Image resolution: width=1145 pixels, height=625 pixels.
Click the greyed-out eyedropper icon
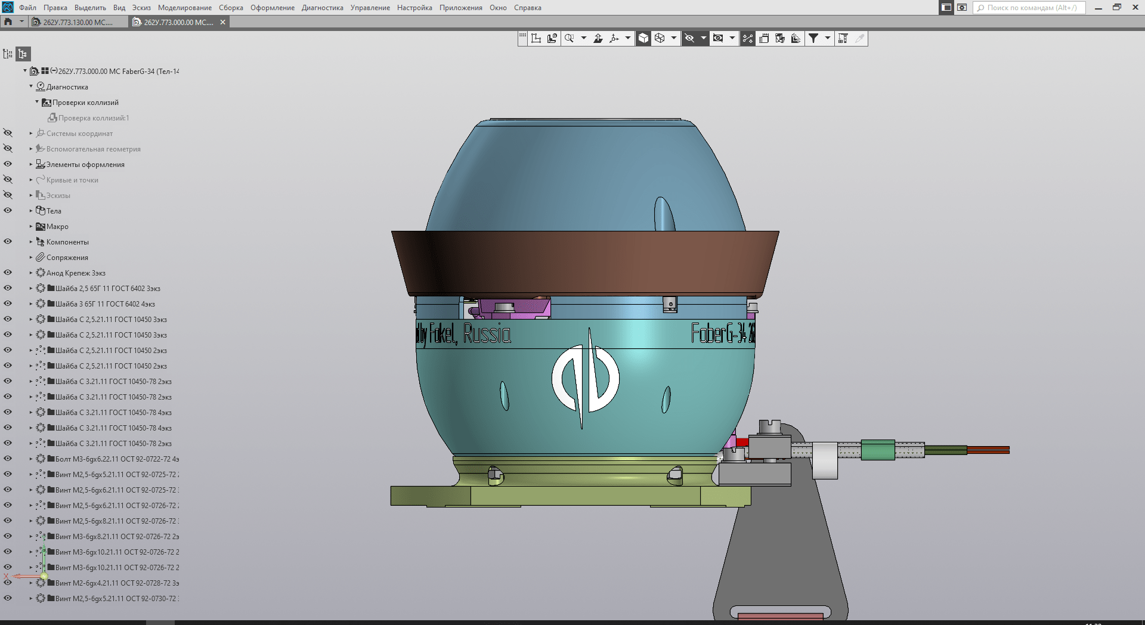(859, 38)
